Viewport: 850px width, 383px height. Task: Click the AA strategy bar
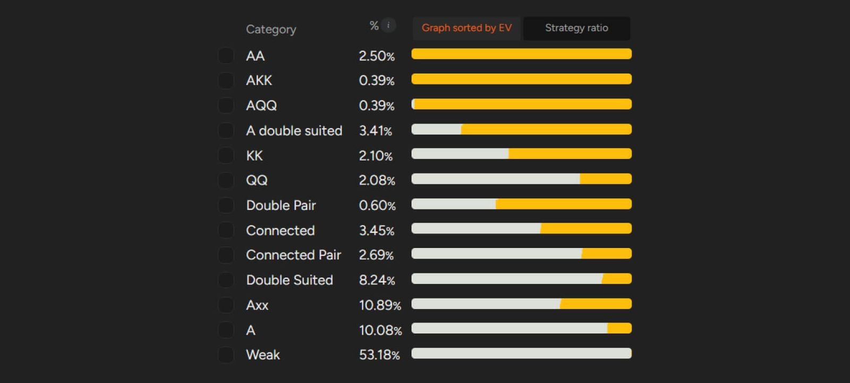pos(521,54)
